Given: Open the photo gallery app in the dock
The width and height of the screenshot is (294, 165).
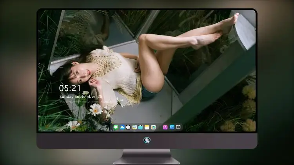Looking at the screenshot, I should point(153,127).
